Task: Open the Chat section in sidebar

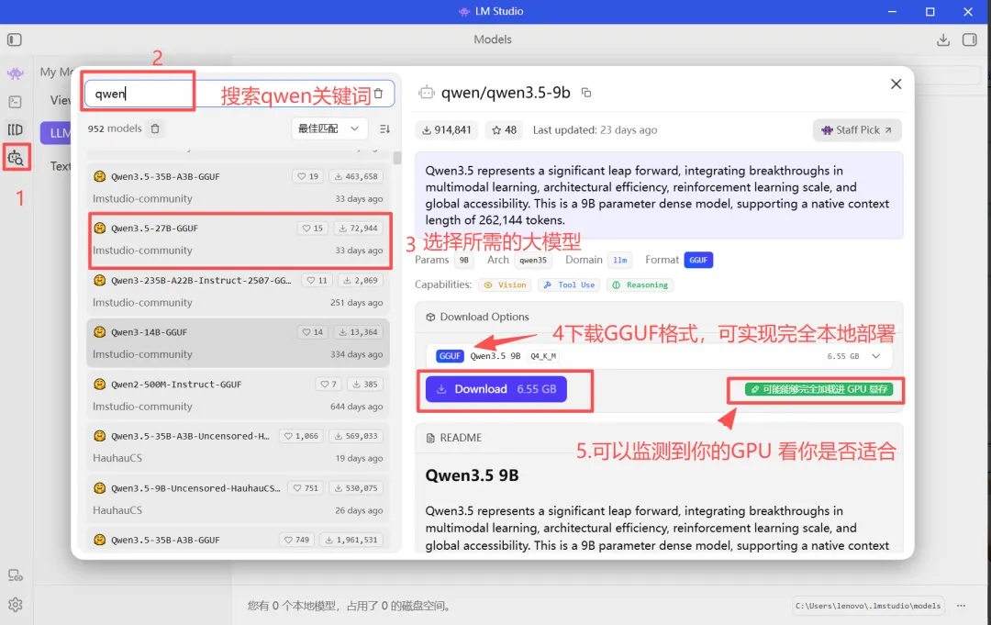Action: pyautogui.click(x=16, y=74)
